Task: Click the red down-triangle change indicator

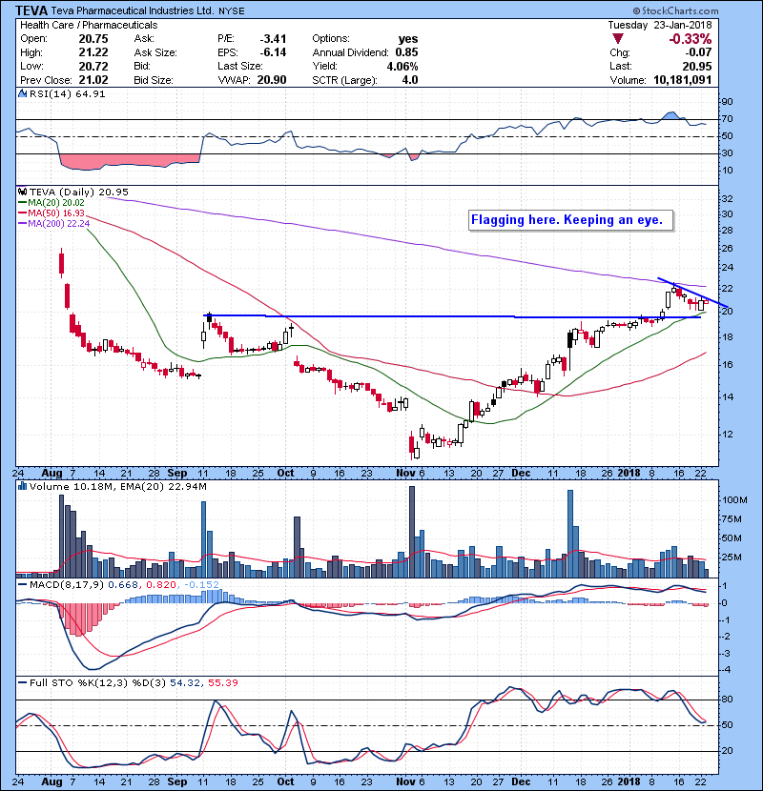Action: [x=618, y=39]
